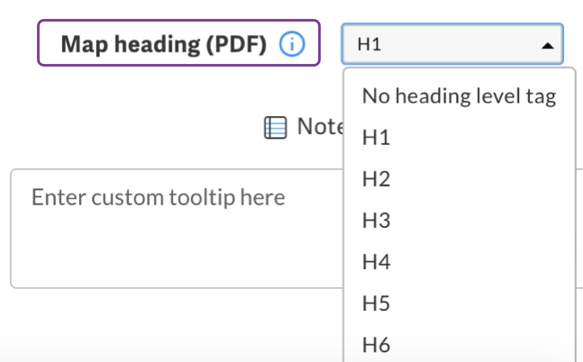Click the "Enter custom tooltip here" placeholder text
This screenshot has width=583, height=362.
click(x=158, y=197)
